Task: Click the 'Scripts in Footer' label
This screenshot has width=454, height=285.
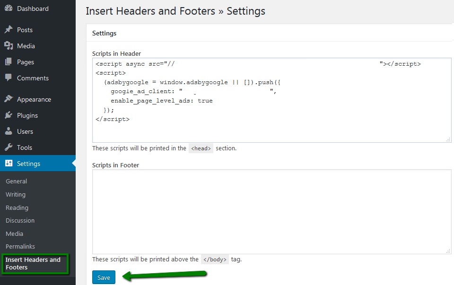Action: (115, 165)
